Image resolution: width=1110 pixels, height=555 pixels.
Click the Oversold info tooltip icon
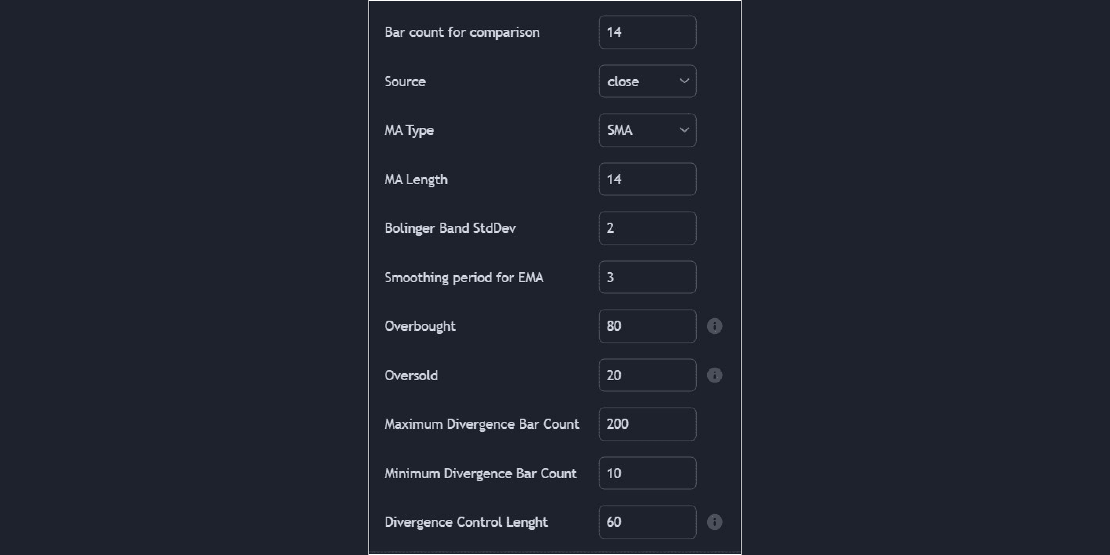[x=715, y=375]
